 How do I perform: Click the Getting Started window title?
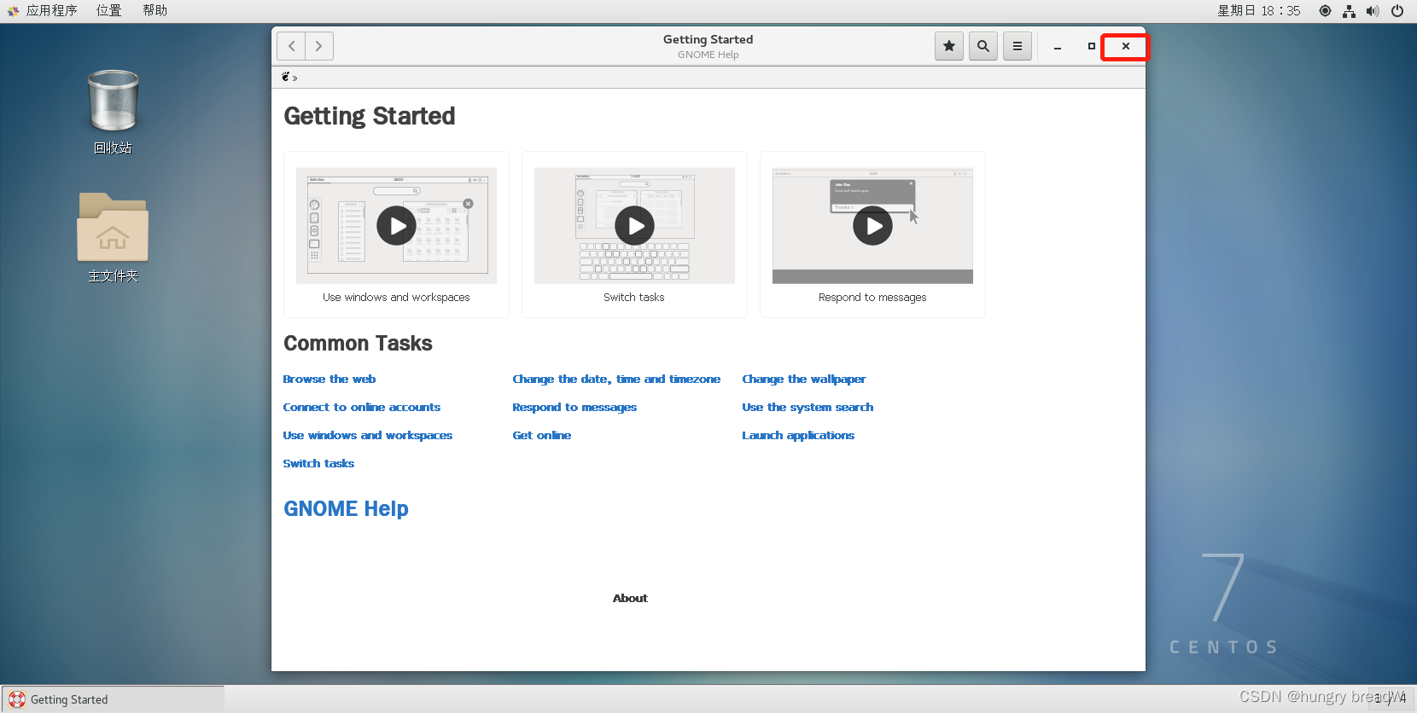[708, 39]
